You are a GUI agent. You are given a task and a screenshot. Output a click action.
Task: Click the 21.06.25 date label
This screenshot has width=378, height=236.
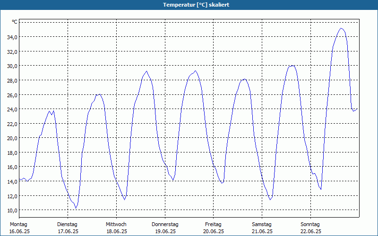pos(262,231)
